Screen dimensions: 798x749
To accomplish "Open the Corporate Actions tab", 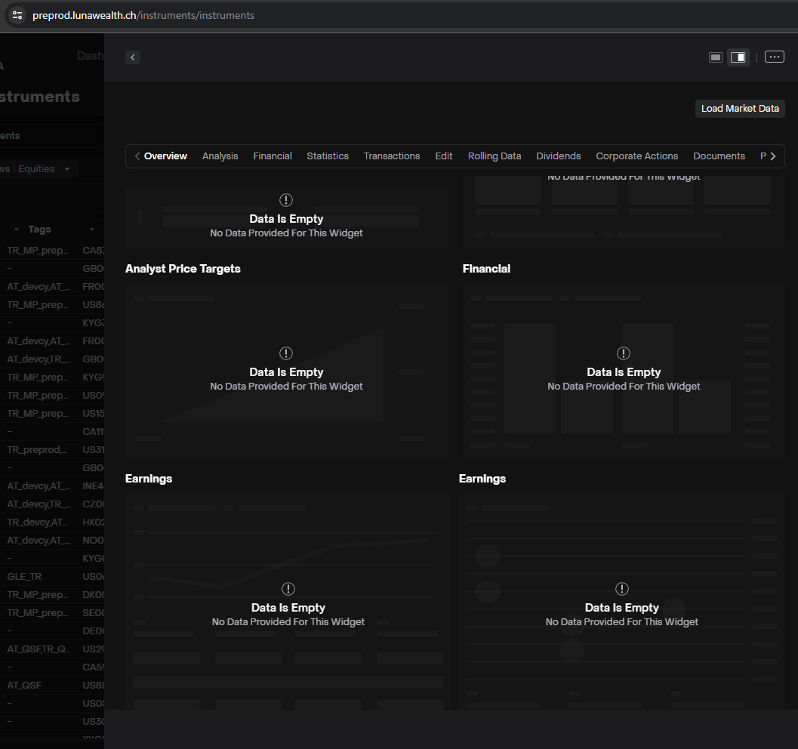I will tap(636, 156).
